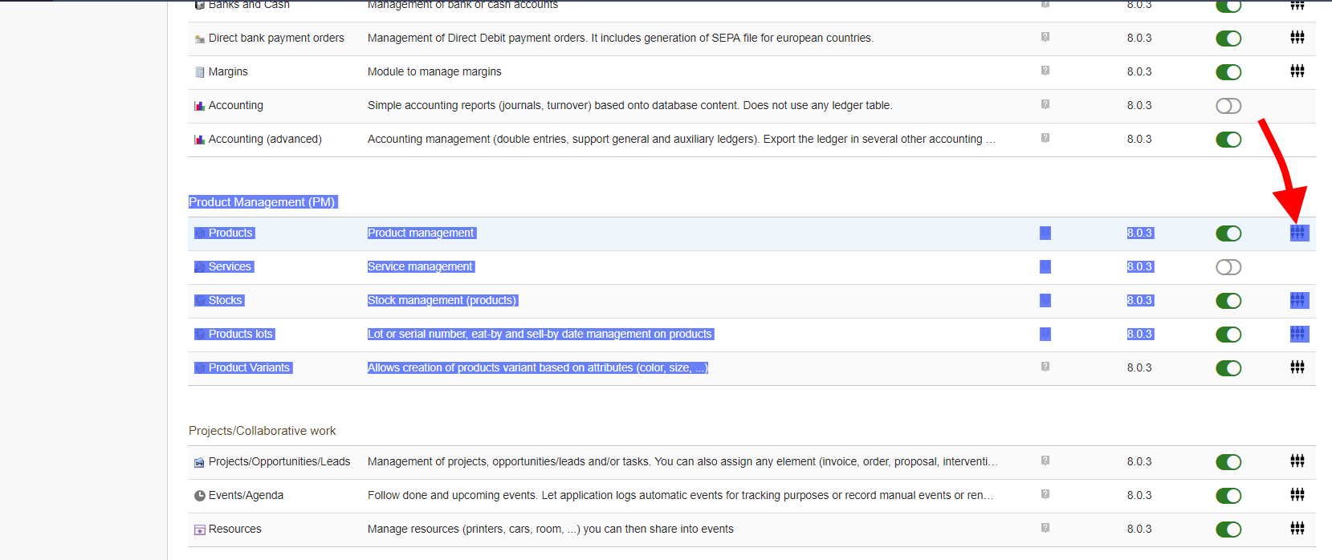Viewport: 1332px width, 560px height.
Task: Click help icon on Product Variants row
Action: tap(1045, 367)
